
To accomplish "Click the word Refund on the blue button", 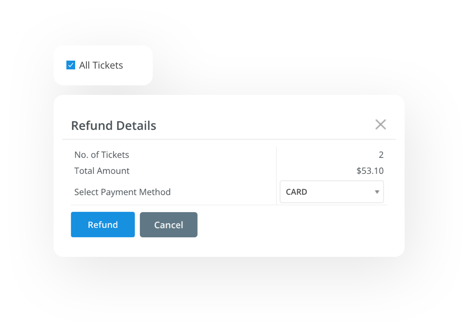I will [x=103, y=225].
